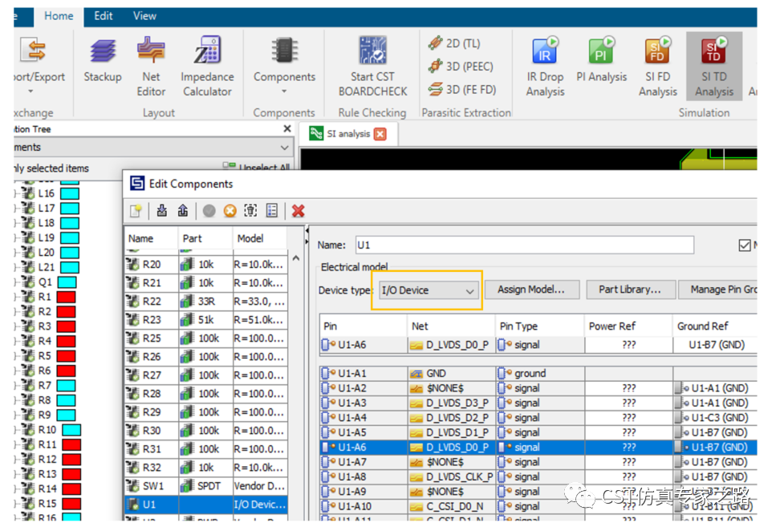The height and width of the screenshot is (531, 776).
Task: Select 2D (TL) parasitic extraction
Action: pos(454,43)
